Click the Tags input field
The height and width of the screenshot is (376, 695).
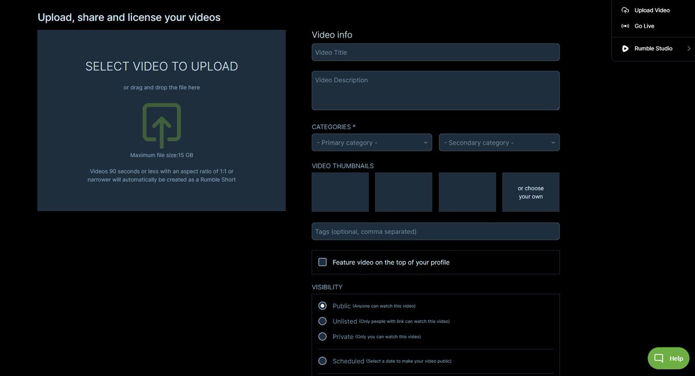(436, 231)
